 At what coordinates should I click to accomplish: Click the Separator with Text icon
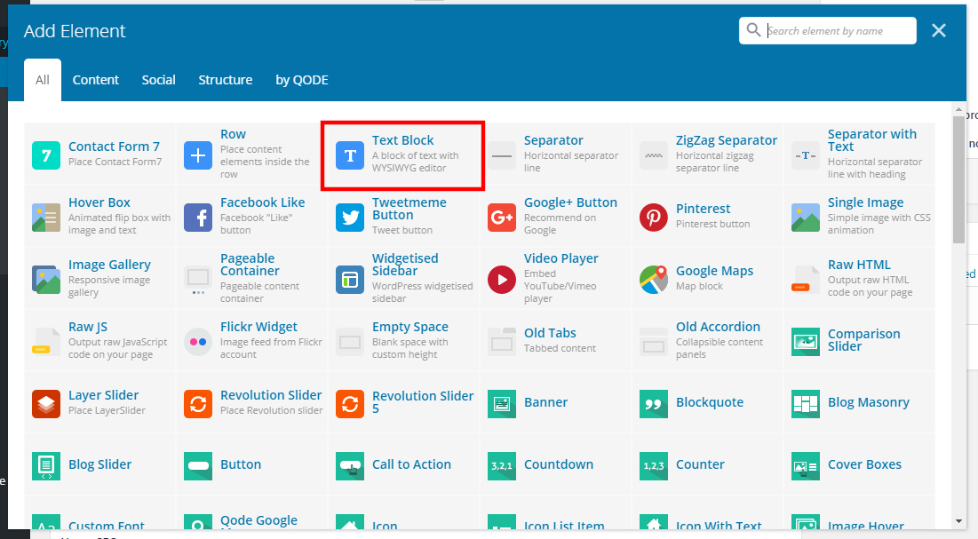tap(805, 155)
